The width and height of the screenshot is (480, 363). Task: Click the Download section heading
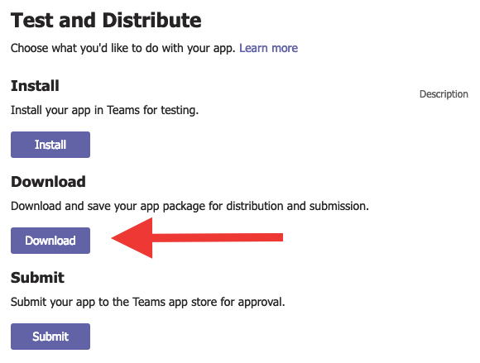tap(48, 182)
